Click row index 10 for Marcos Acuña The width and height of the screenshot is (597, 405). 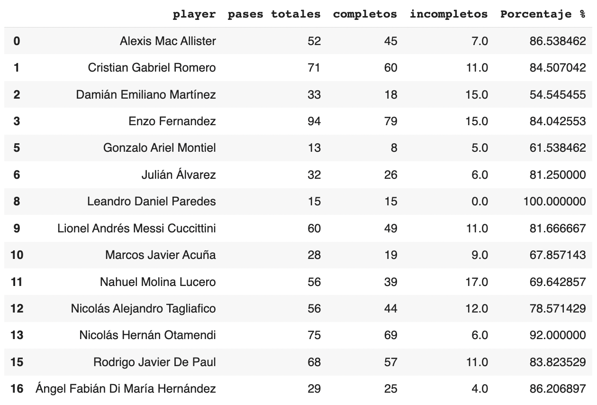[17, 255]
